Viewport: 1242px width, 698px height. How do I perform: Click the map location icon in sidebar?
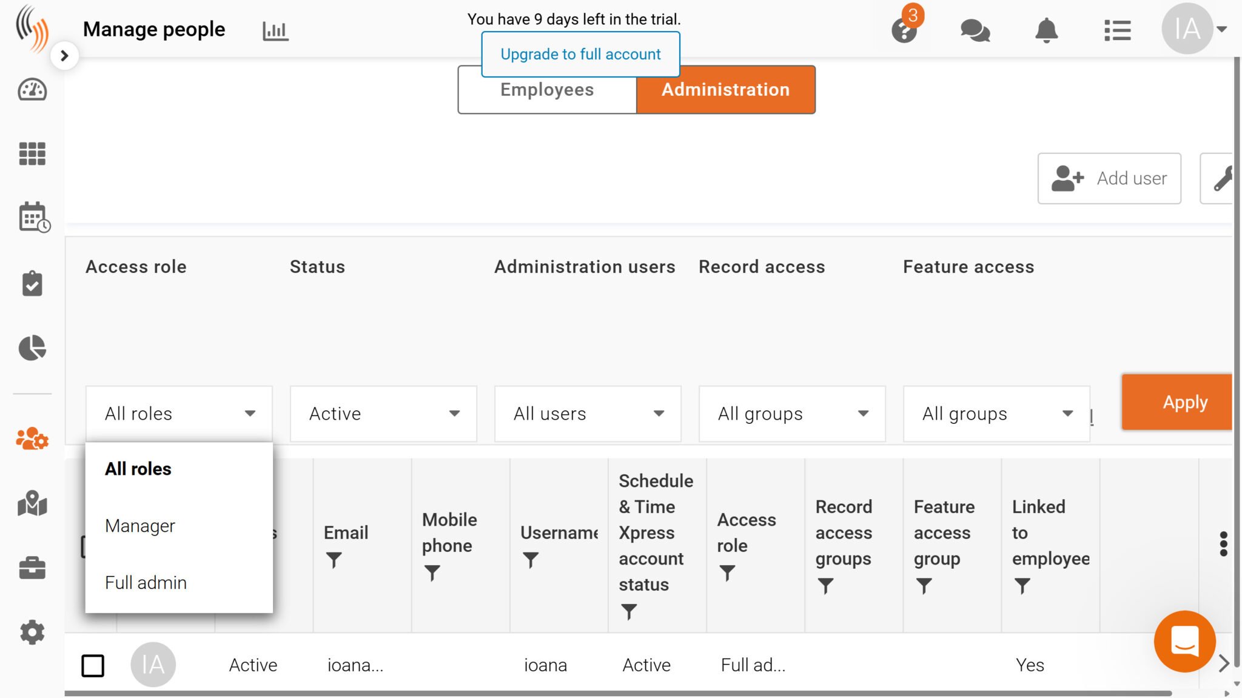[32, 503]
